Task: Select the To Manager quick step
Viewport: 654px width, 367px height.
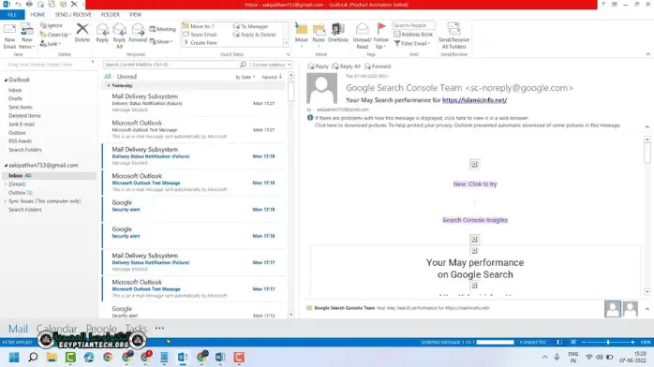Action: 251,26
